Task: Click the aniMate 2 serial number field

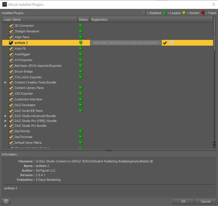Action: click(x=126, y=43)
